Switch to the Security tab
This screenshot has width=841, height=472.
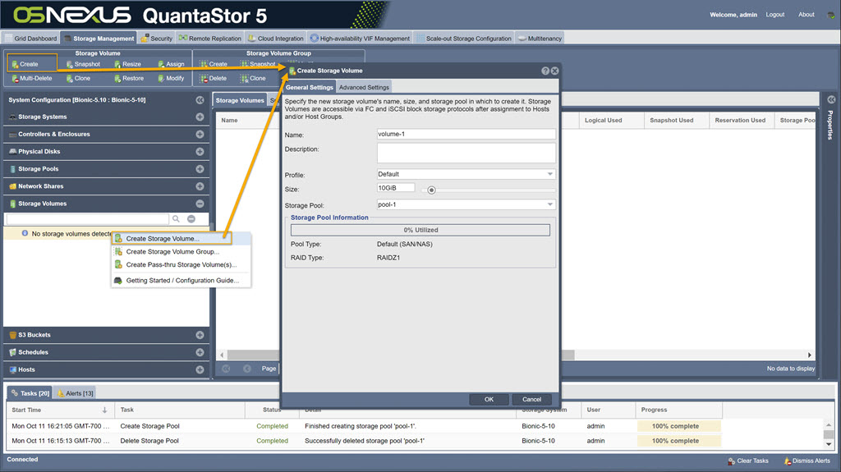[157, 39]
